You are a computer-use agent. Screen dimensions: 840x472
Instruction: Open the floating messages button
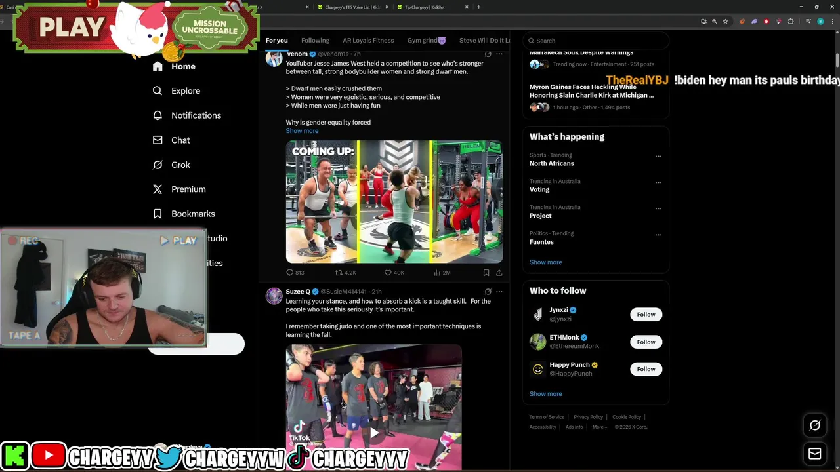coord(815,454)
